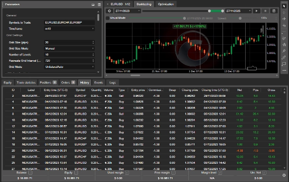Sort by the Gross column header
Image resolution: width=289 pixels, height=182 pixels.
(x=271, y=90)
